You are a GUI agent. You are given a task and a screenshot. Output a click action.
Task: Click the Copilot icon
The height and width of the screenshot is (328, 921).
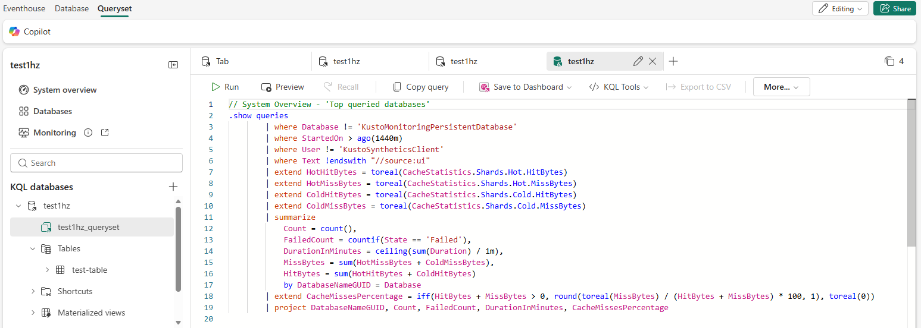14,31
